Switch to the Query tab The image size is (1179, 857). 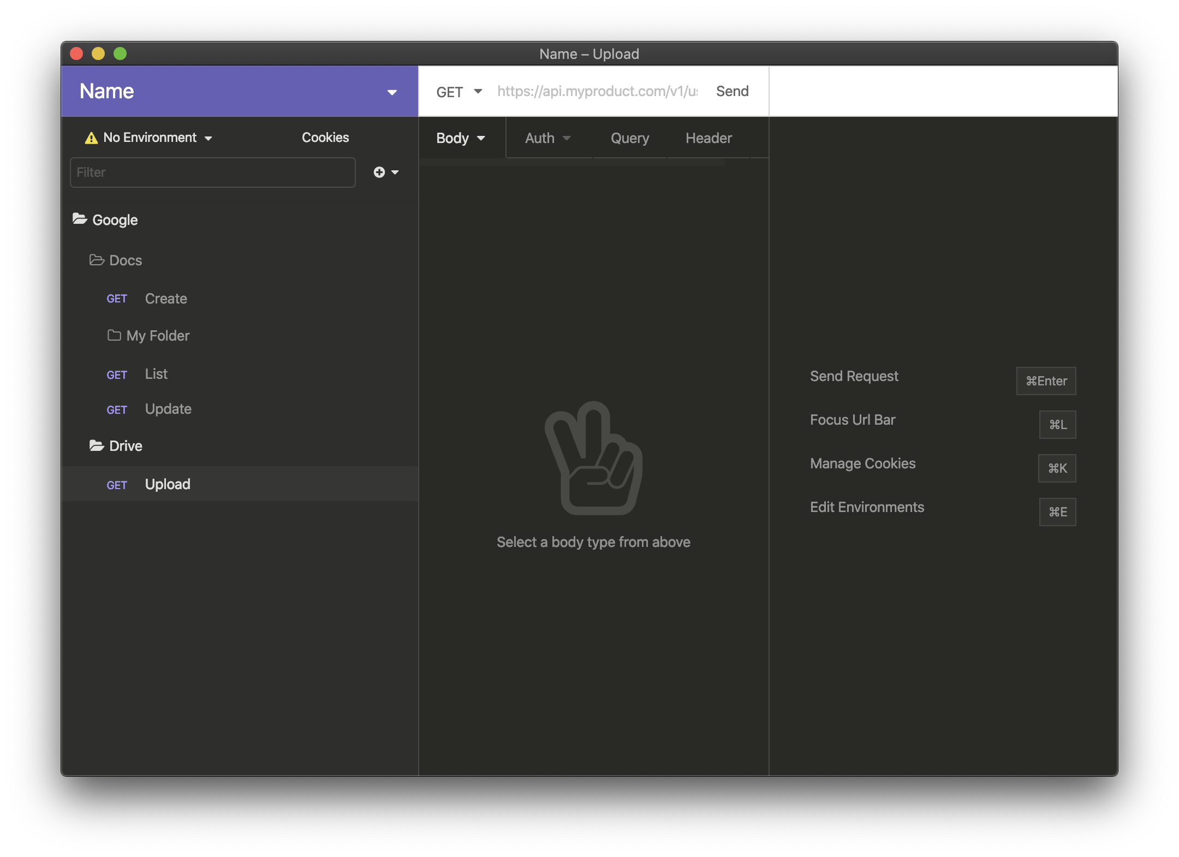629,138
